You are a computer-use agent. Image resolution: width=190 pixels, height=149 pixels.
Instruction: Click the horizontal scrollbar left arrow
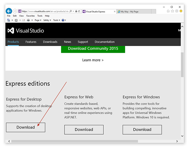pos(9,141)
